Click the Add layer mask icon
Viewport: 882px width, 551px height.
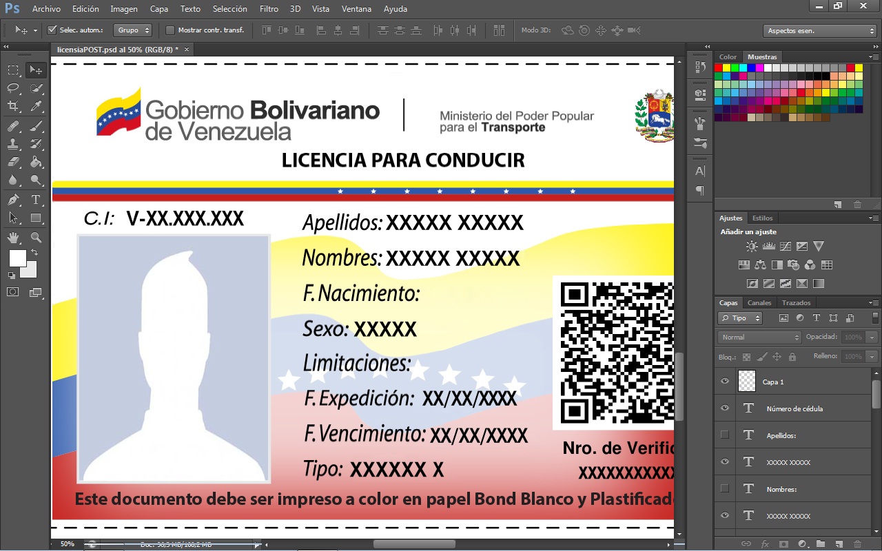click(783, 544)
